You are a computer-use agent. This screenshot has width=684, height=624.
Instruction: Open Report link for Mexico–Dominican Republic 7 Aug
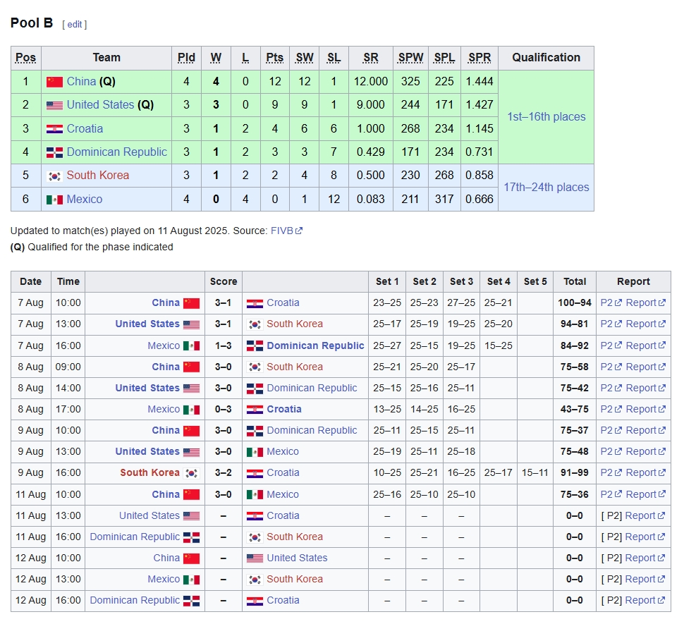coord(641,345)
